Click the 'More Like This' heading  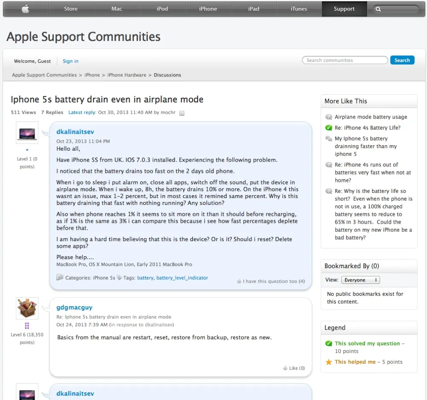(345, 101)
